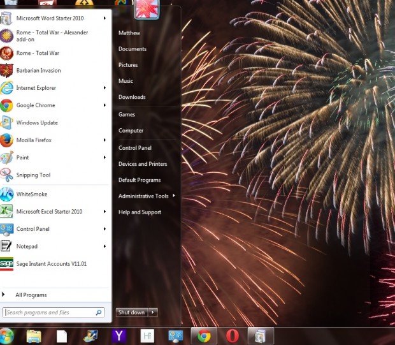
Task: Open the Documents library
Action: [x=133, y=49]
